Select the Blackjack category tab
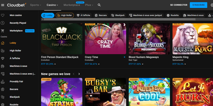 point(118,15)
